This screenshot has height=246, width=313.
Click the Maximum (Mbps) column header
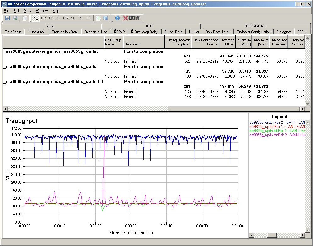[x=260, y=42]
